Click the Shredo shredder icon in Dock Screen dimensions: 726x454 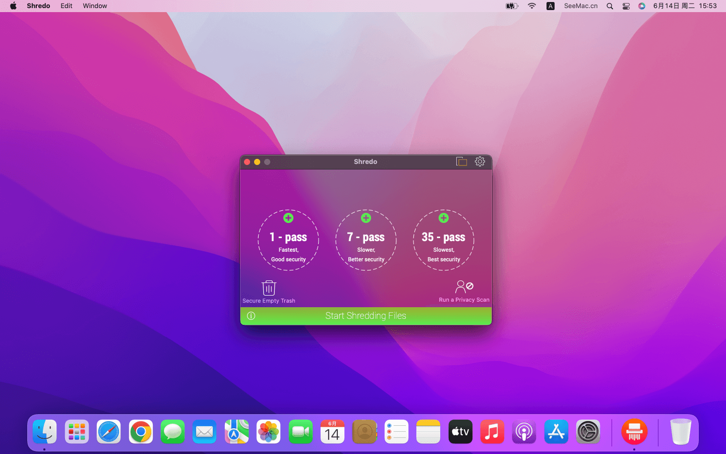(x=634, y=432)
